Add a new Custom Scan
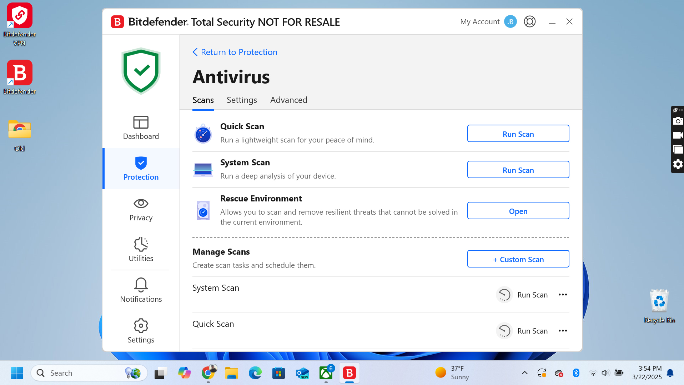684x385 pixels. point(518,259)
